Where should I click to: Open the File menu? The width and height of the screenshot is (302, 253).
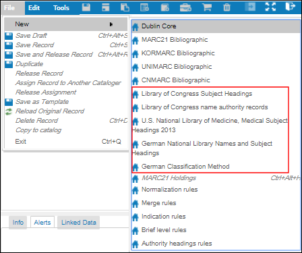point(13,7)
